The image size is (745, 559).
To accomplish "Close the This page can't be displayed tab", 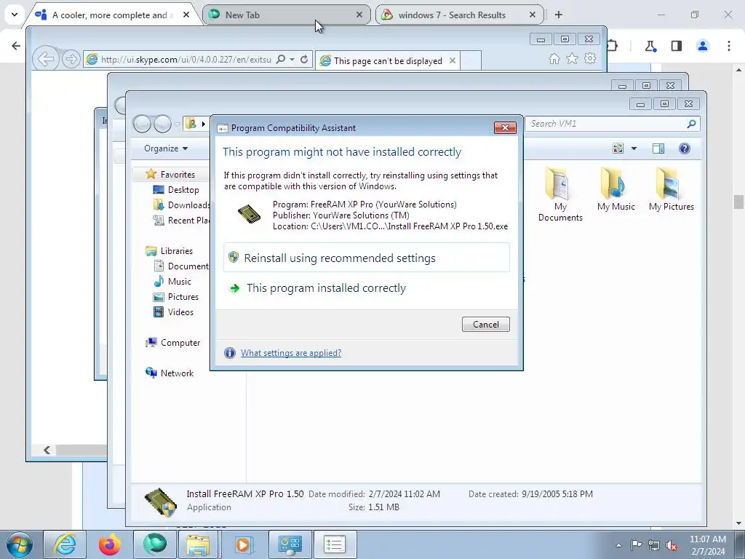I will coord(453,60).
